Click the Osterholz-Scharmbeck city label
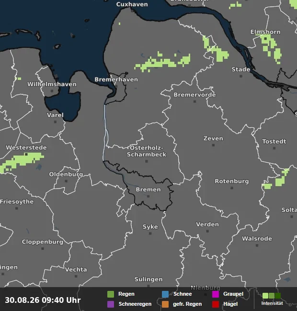The height and width of the screenshot is (311, 297). point(147,151)
